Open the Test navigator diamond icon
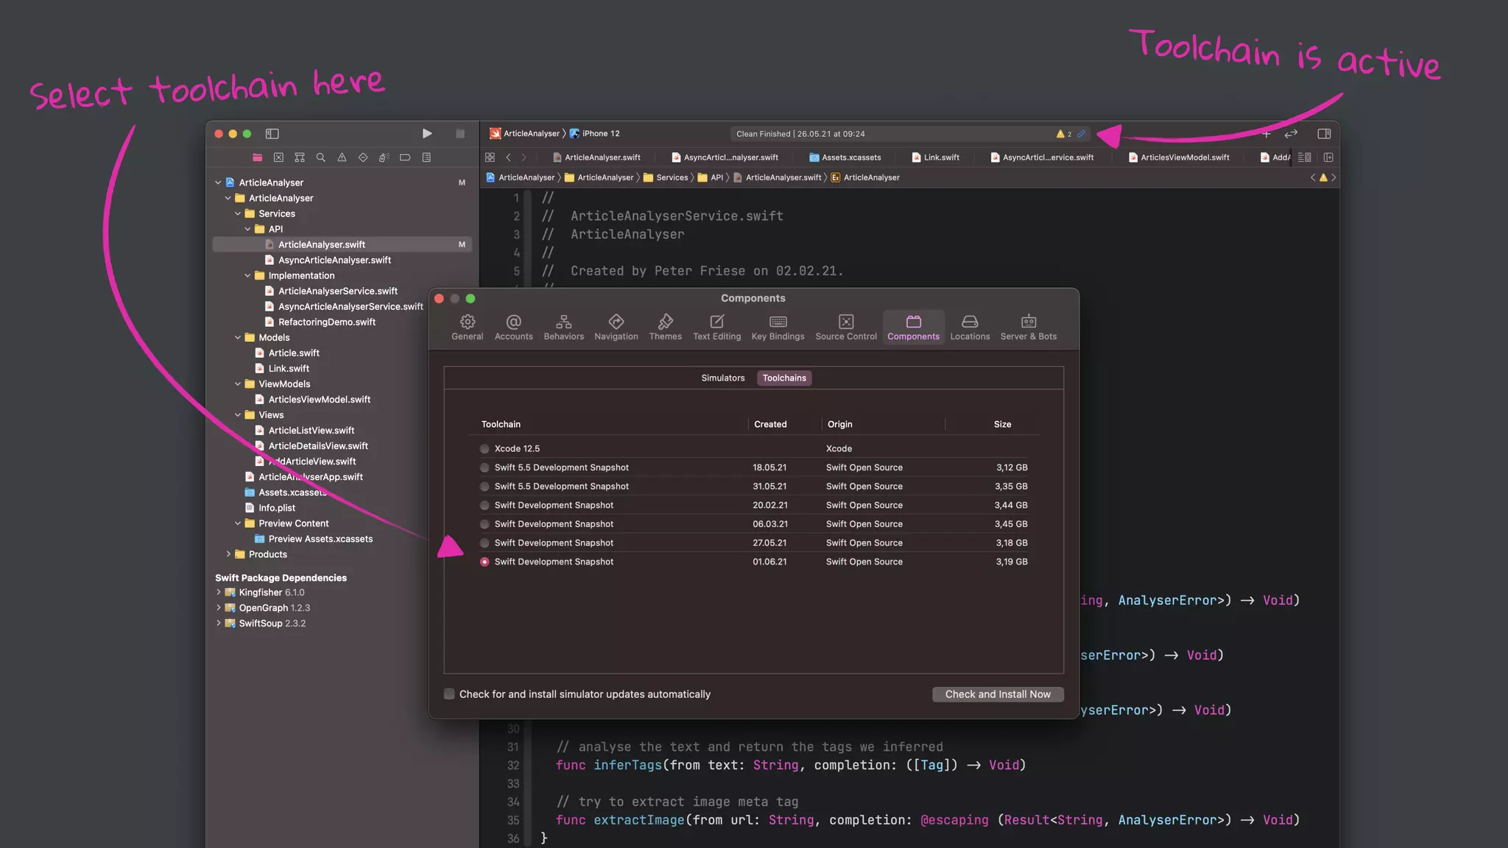This screenshot has height=848, width=1508. tap(363, 158)
